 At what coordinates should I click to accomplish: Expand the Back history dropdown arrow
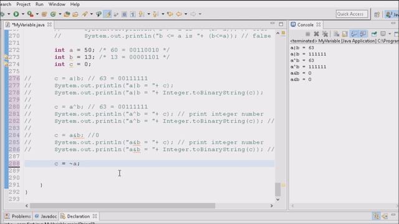click(x=186, y=14)
